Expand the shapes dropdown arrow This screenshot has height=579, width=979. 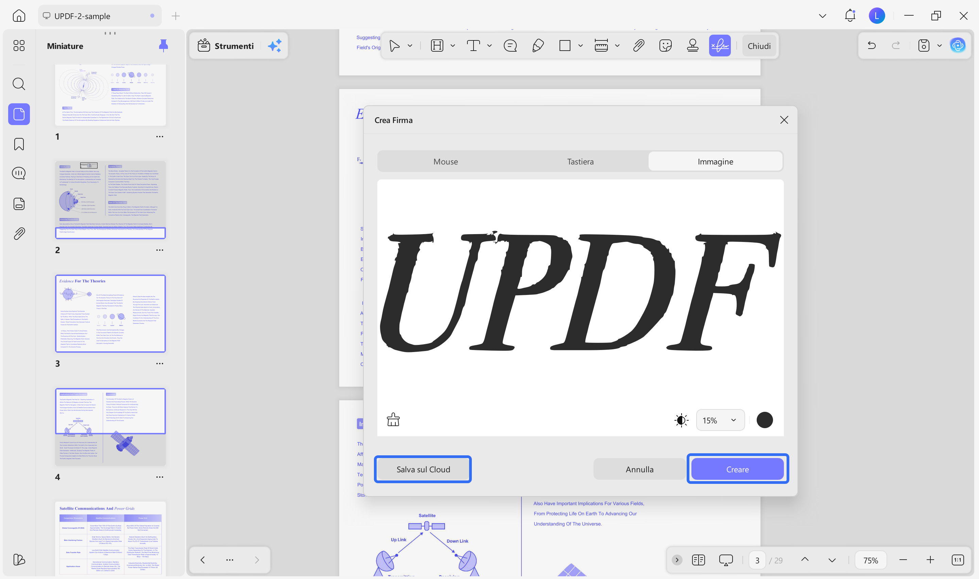tap(581, 46)
